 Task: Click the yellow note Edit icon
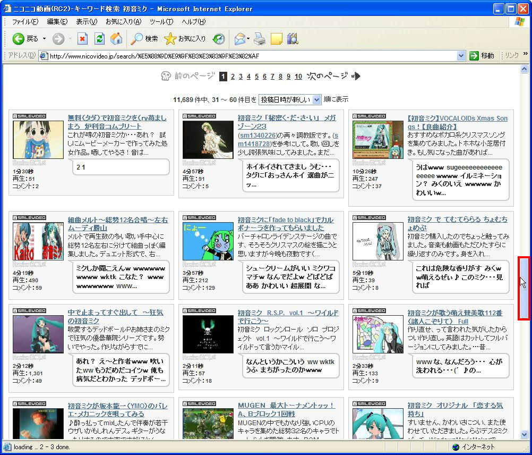click(276, 39)
